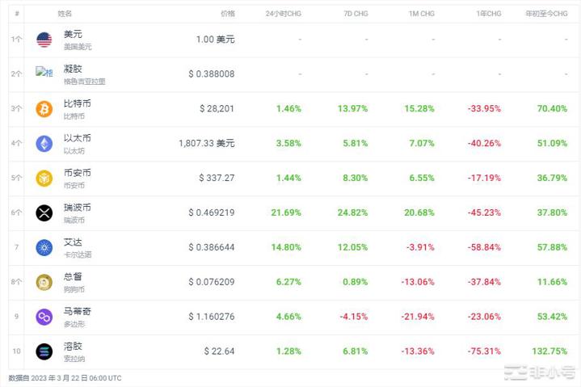The image size is (581, 387).
Task: Open the 艾达 coin name link
Action: 73,242
